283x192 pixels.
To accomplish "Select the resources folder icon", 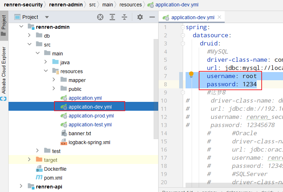I will pyautogui.click(x=55, y=71).
